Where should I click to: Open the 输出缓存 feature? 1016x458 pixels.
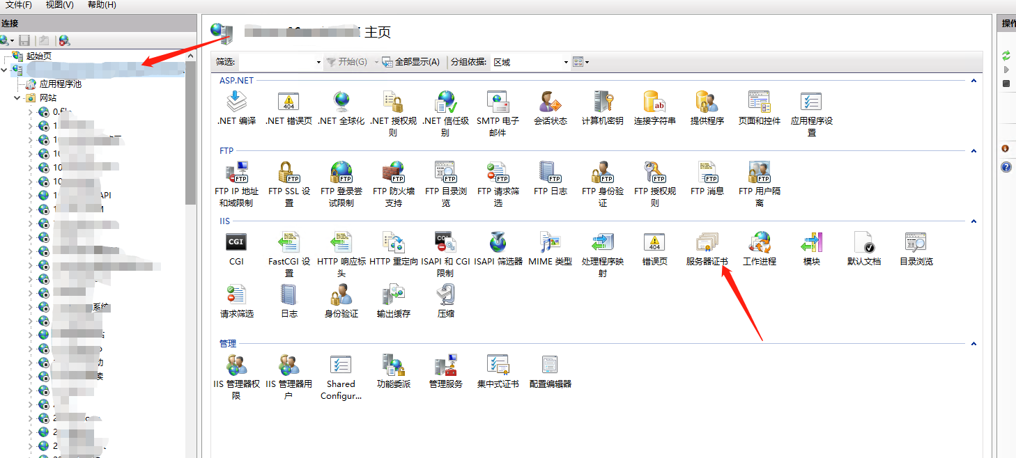pos(394,301)
